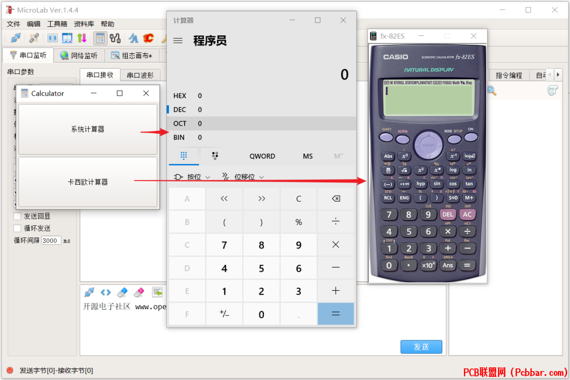
Task: Switch to the 组态画布* tab
Action: tap(132, 55)
